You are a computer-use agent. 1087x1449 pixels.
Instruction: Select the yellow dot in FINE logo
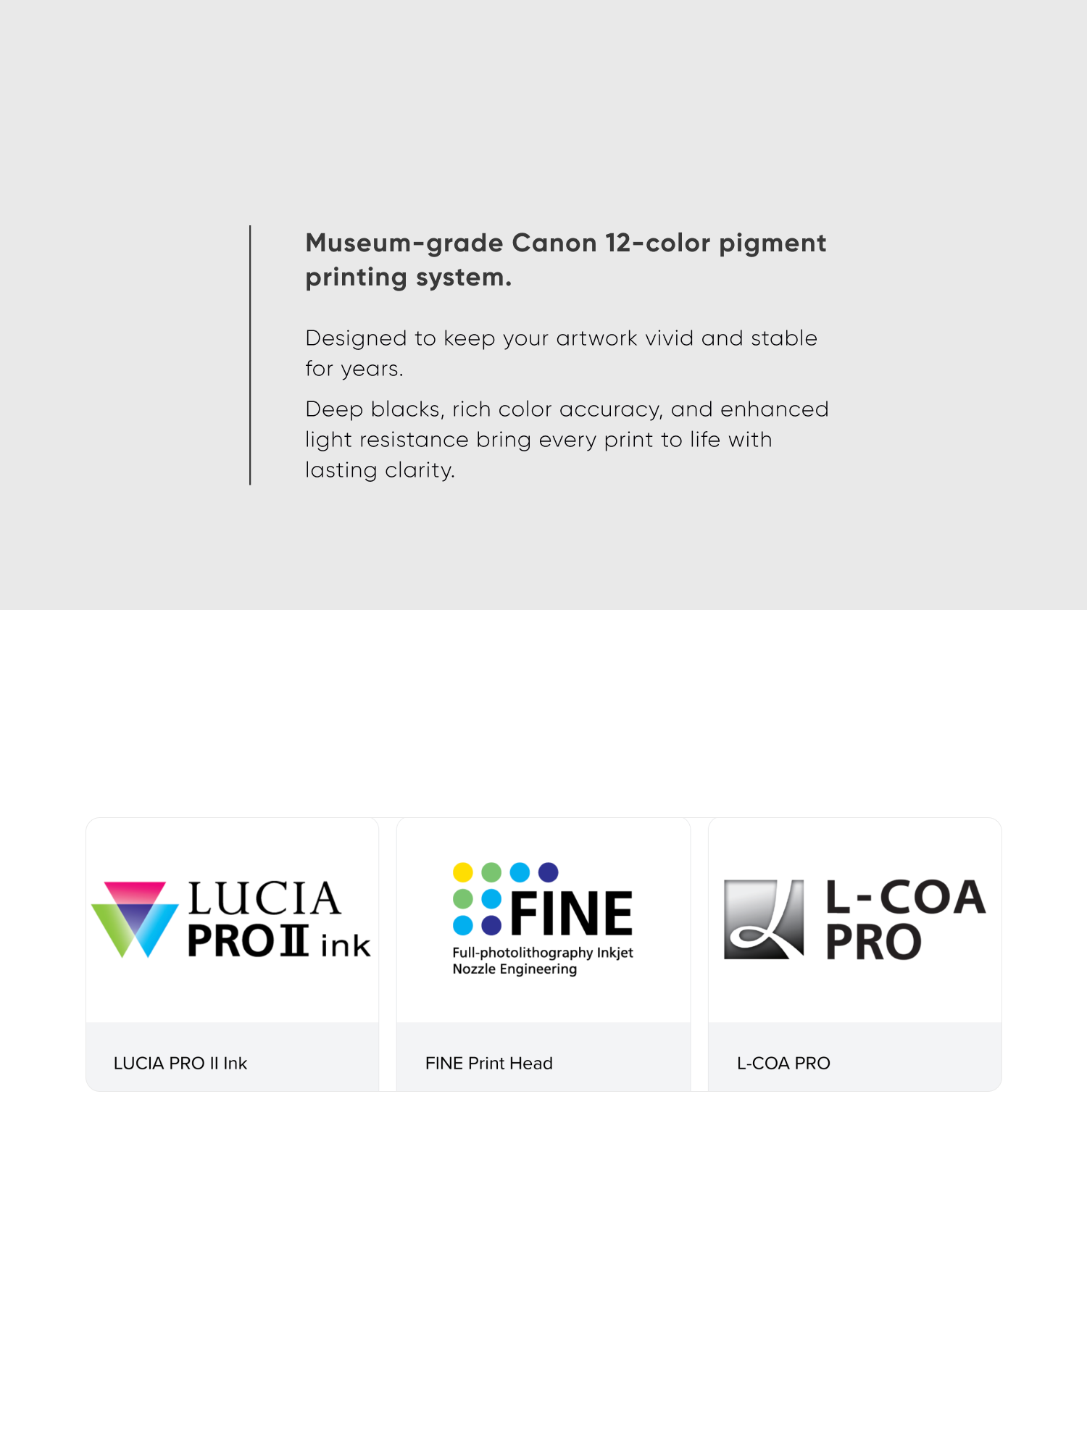(x=463, y=872)
